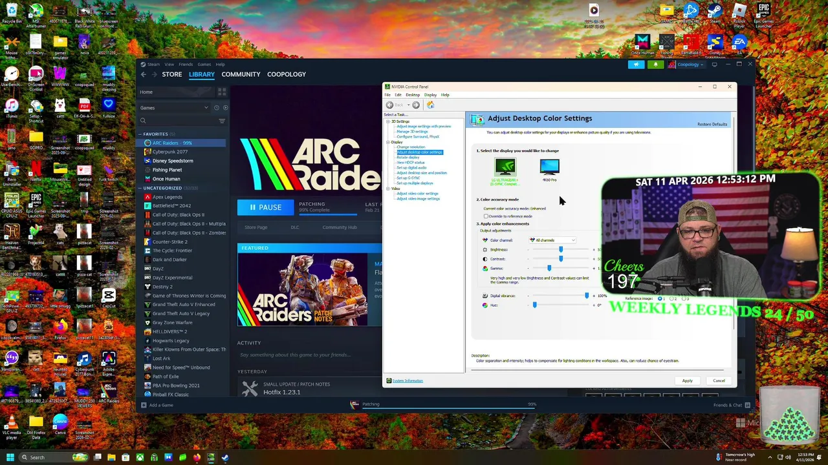Image resolution: width=828 pixels, height=465 pixels.
Task: Collapse the Display tree node
Action: [x=388, y=142]
